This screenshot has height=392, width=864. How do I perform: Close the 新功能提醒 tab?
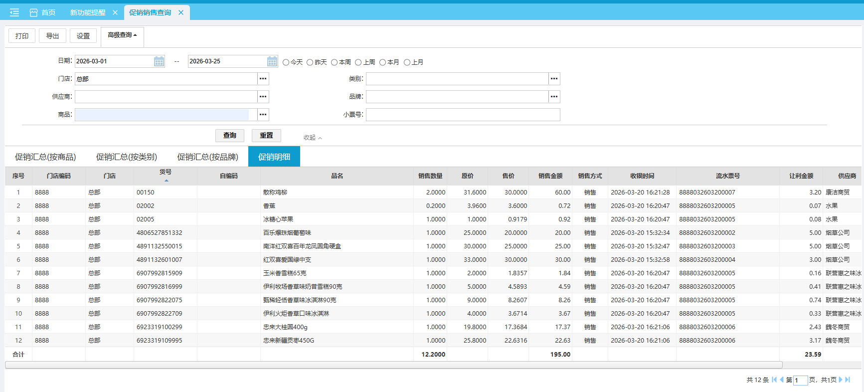click(115, 12)
